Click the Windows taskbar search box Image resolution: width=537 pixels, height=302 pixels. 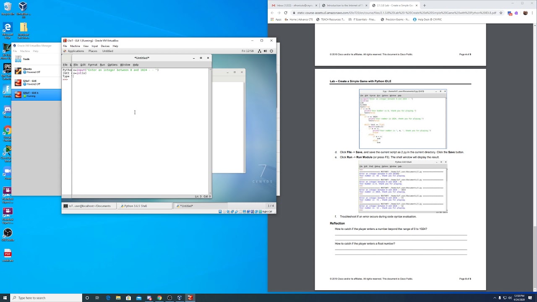(x=46, y=298)
